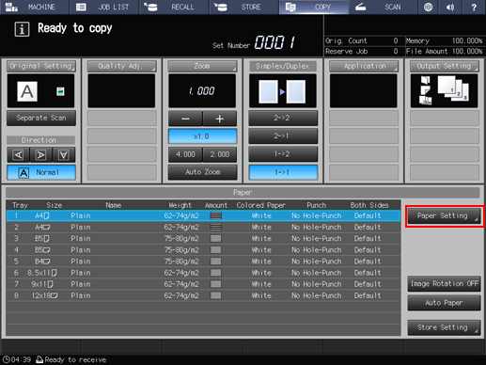Open the Simplex/Duplex header button
This screenshot has width=486, height=365.
pyautogui.click(x=283, y=66)
